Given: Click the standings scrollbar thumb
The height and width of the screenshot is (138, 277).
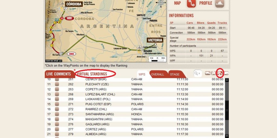Looking at the screenshot, I should pyautogui.click(x=227, y=110).
